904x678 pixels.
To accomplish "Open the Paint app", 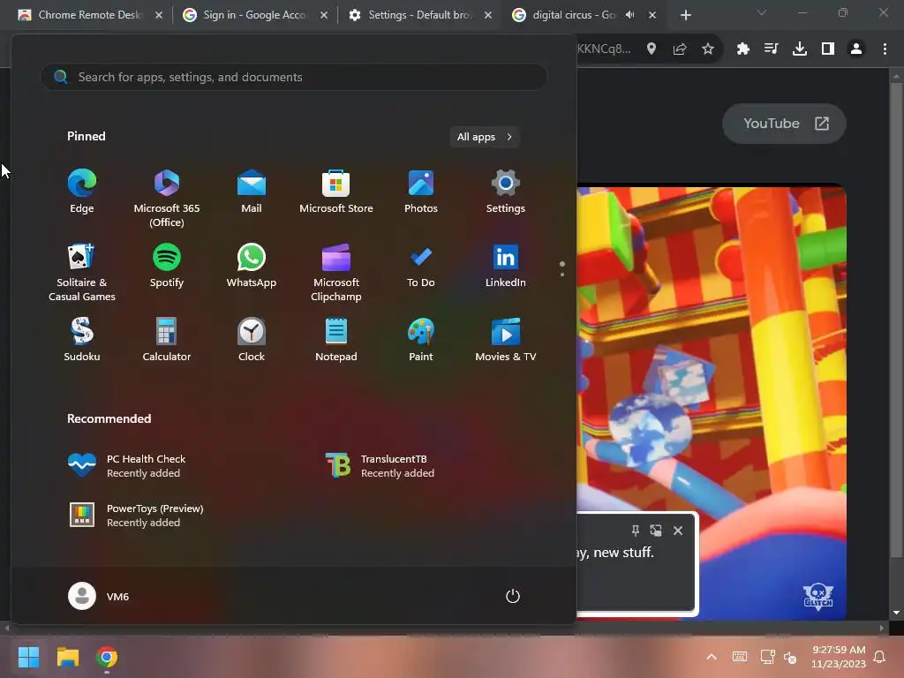I will [421, 340].
